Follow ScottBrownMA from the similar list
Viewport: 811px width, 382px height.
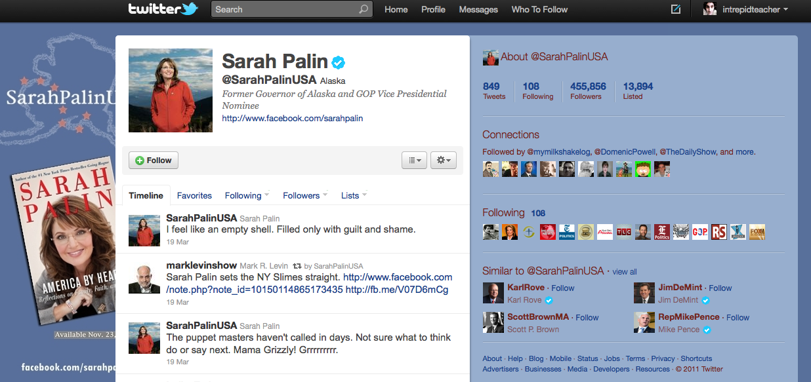click(587, 317)
